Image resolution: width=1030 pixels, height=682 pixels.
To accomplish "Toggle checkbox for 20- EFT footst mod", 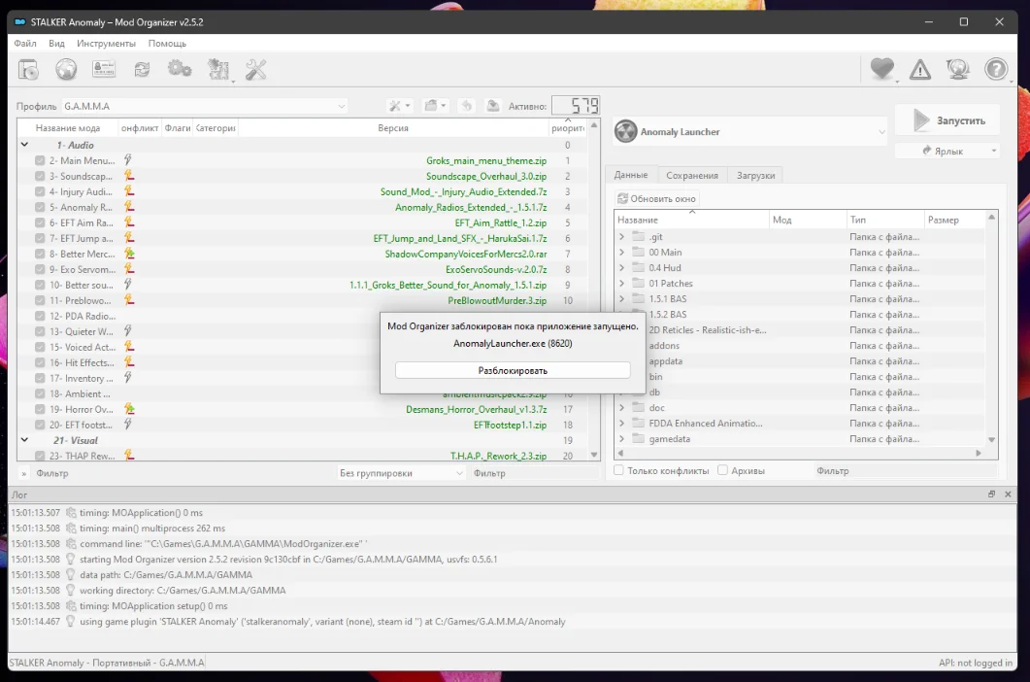I will [40, 425].
